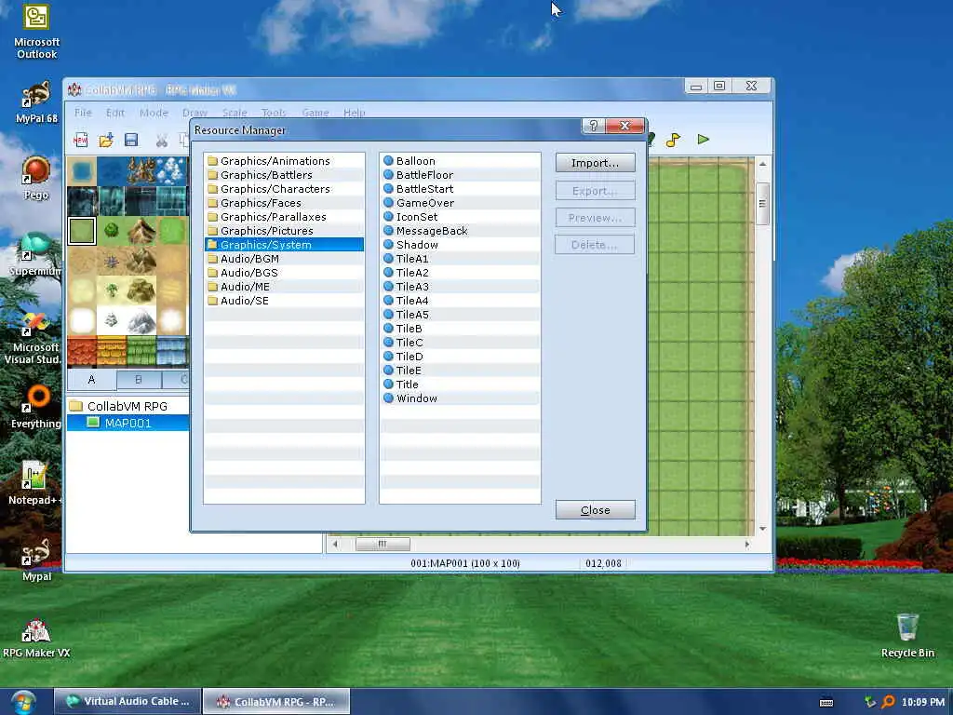Click the Delete... button
Viewport: 953px width, 715px height.
click(x=595, y=245)
